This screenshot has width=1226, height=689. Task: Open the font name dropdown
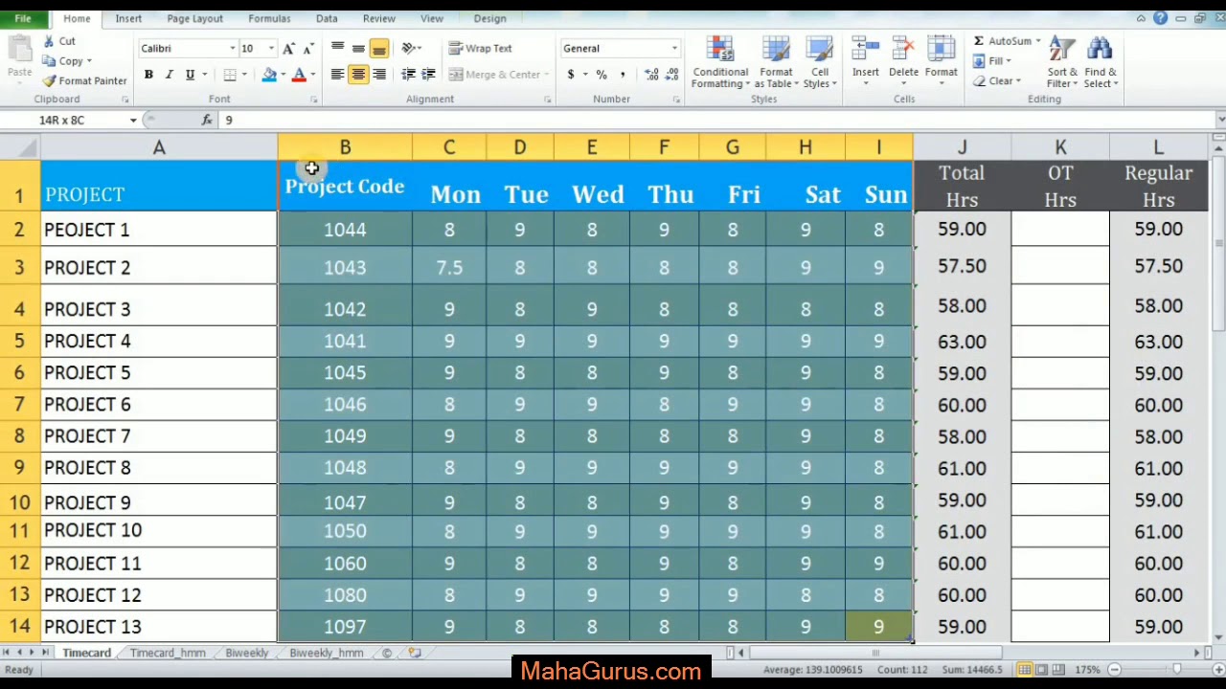pos(232,48)
